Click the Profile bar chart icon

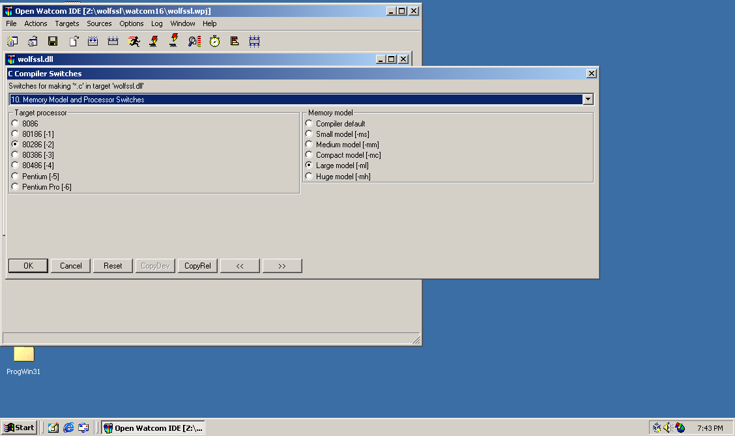(x=235, y=41)
